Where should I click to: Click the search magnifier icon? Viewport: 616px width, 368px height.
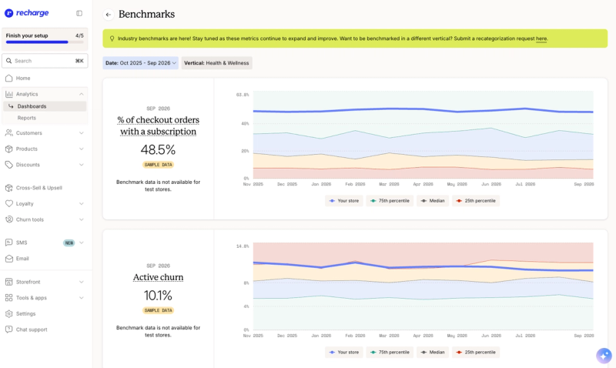tap(8, 61)
